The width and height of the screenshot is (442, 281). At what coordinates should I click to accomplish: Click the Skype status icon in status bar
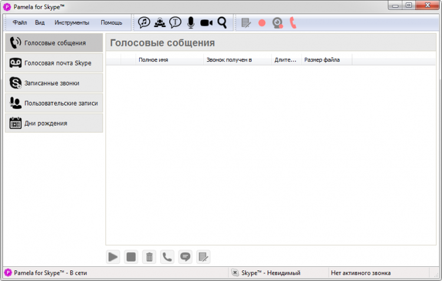[x=235, y=273]
